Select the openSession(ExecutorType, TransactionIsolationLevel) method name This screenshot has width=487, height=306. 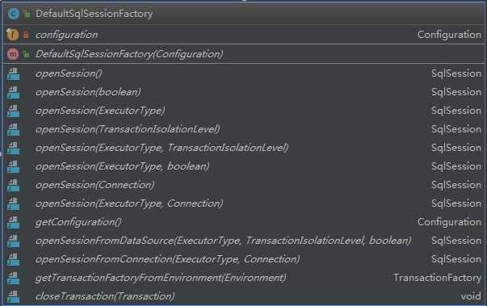point(162,148)
